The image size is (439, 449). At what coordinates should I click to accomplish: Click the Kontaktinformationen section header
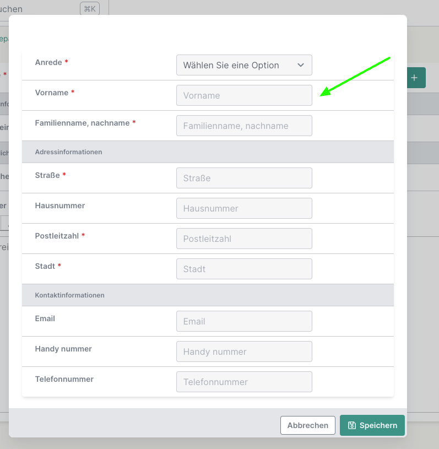69,295
